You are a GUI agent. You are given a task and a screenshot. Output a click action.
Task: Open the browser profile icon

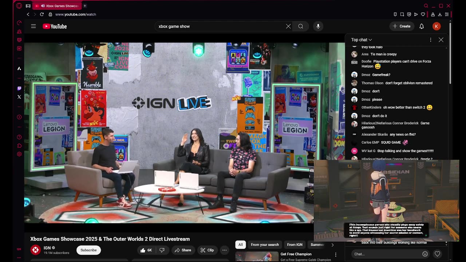(x=433, y=14)
